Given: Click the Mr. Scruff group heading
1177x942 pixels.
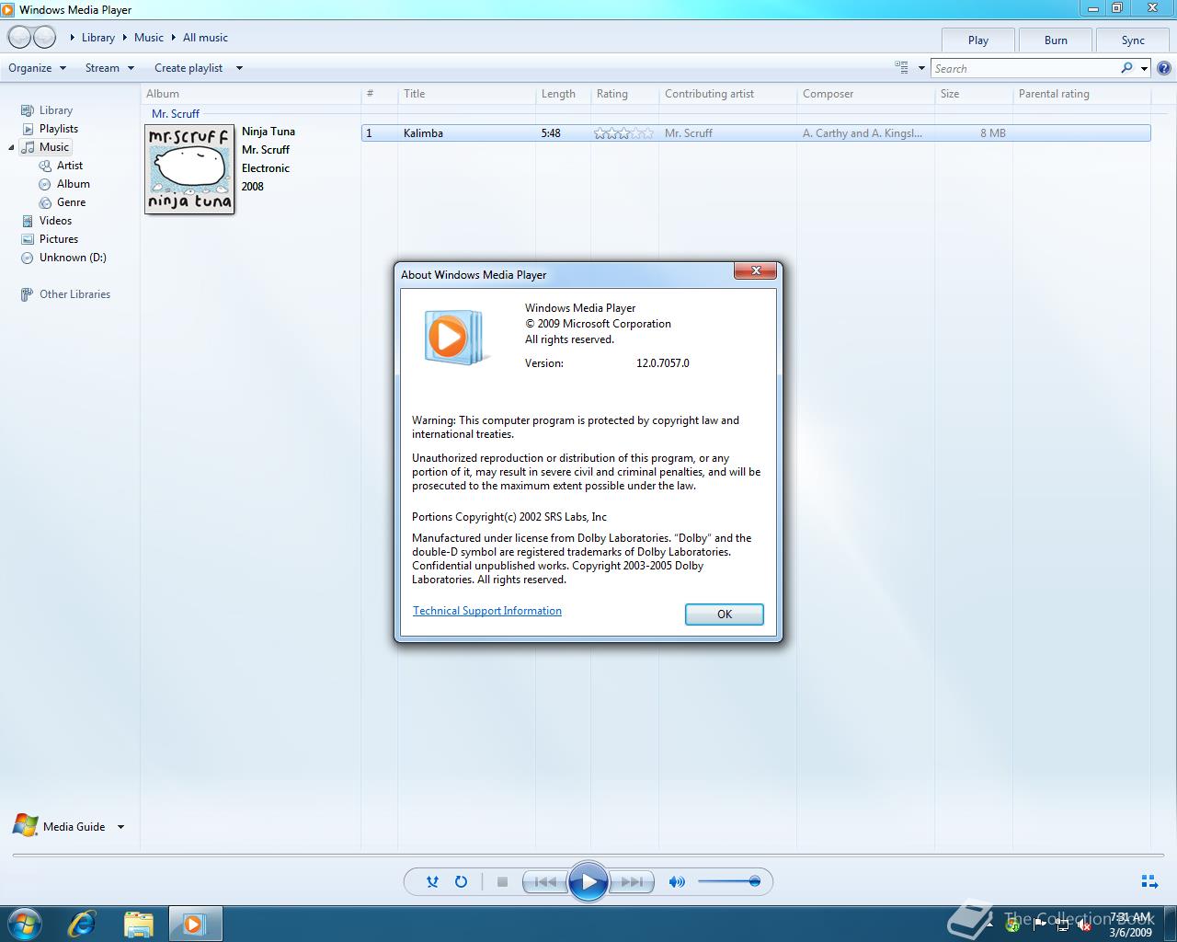Looking at the screenshot, I should [x=176, y=114].
